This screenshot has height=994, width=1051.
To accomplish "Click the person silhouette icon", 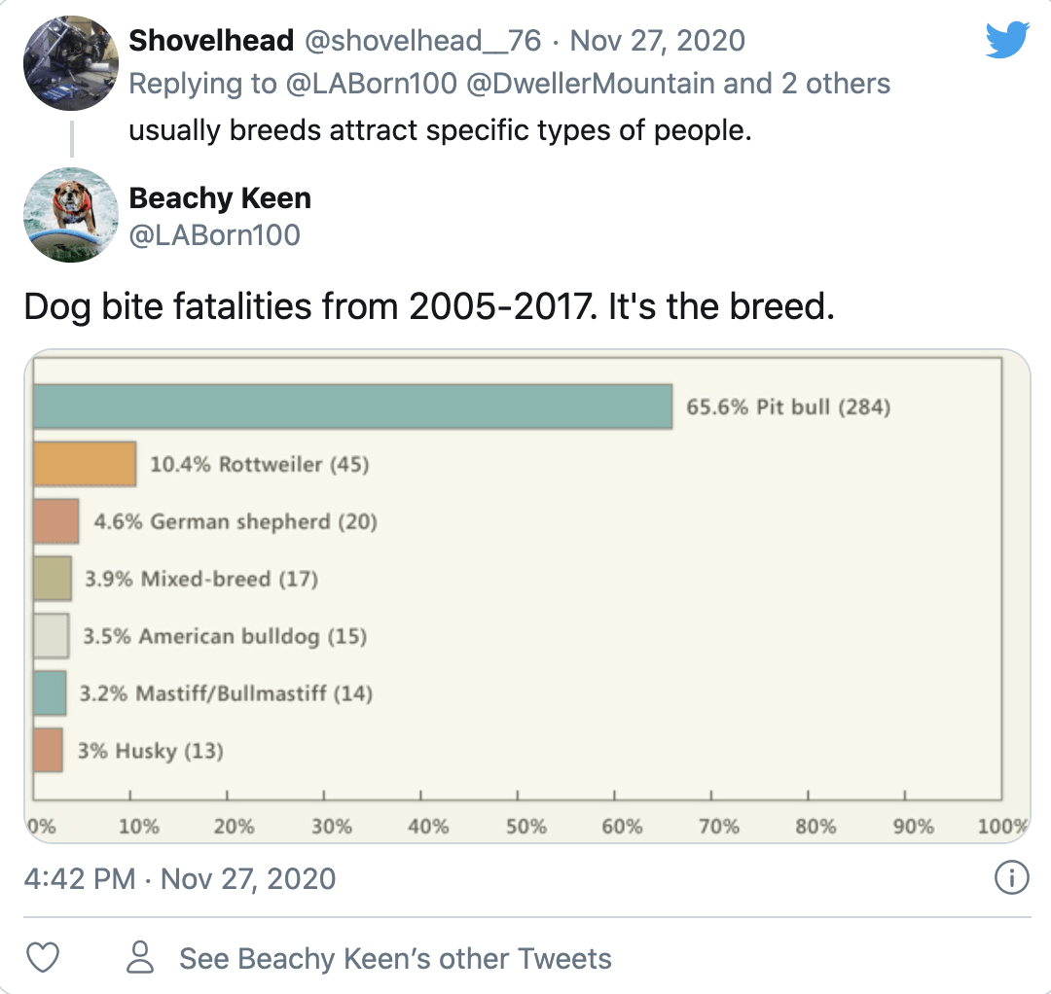I will coord(140,957).
